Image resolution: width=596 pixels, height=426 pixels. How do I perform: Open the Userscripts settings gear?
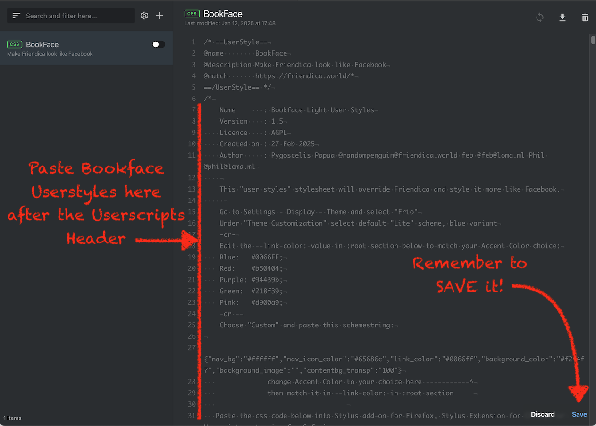[x=144, y=16]
